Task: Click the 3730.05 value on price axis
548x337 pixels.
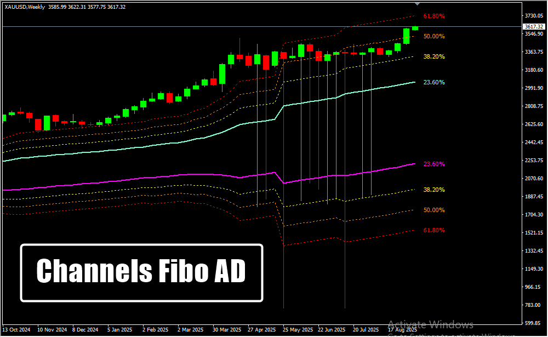Action: [x=533, y=16]
